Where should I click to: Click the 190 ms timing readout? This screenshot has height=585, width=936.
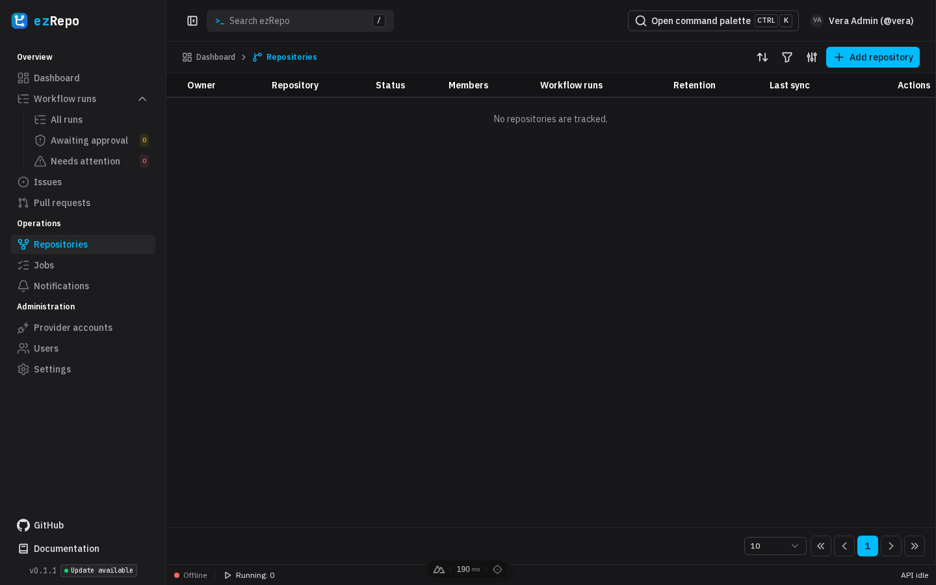tap(468, 569)
